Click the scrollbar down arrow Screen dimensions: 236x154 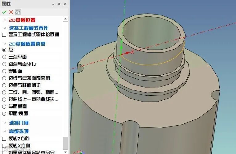pos(65,152)
